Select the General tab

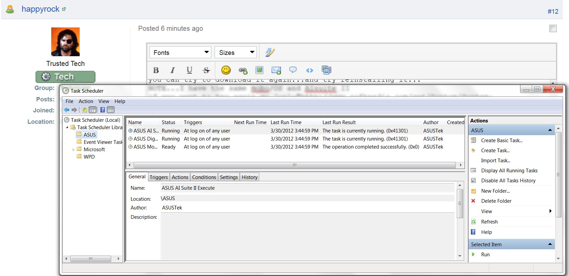point(137,177)
